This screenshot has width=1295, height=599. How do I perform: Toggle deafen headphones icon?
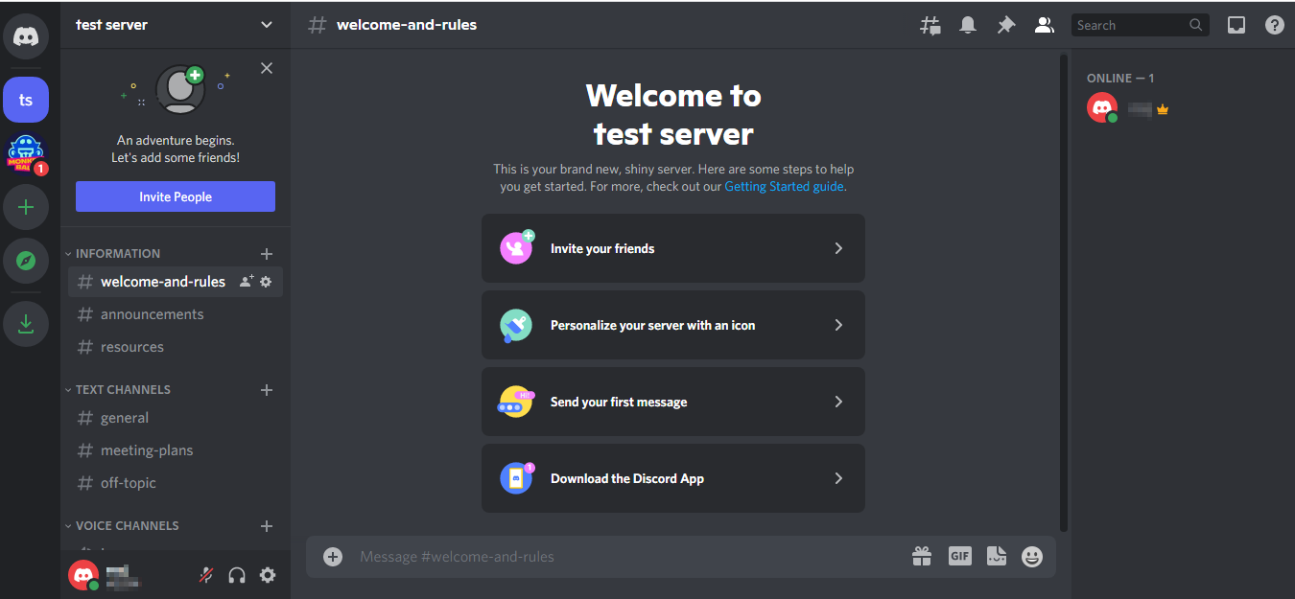(x=237, y=575)
